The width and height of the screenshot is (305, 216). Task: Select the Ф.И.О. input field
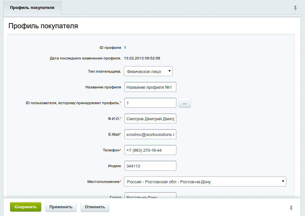pyautogui.click(x=150, y=119)
